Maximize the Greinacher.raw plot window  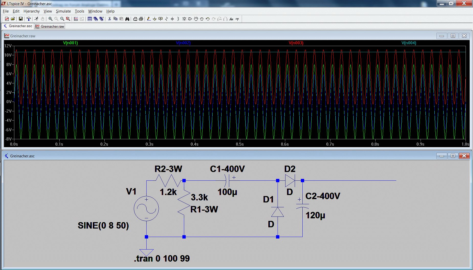453,36
